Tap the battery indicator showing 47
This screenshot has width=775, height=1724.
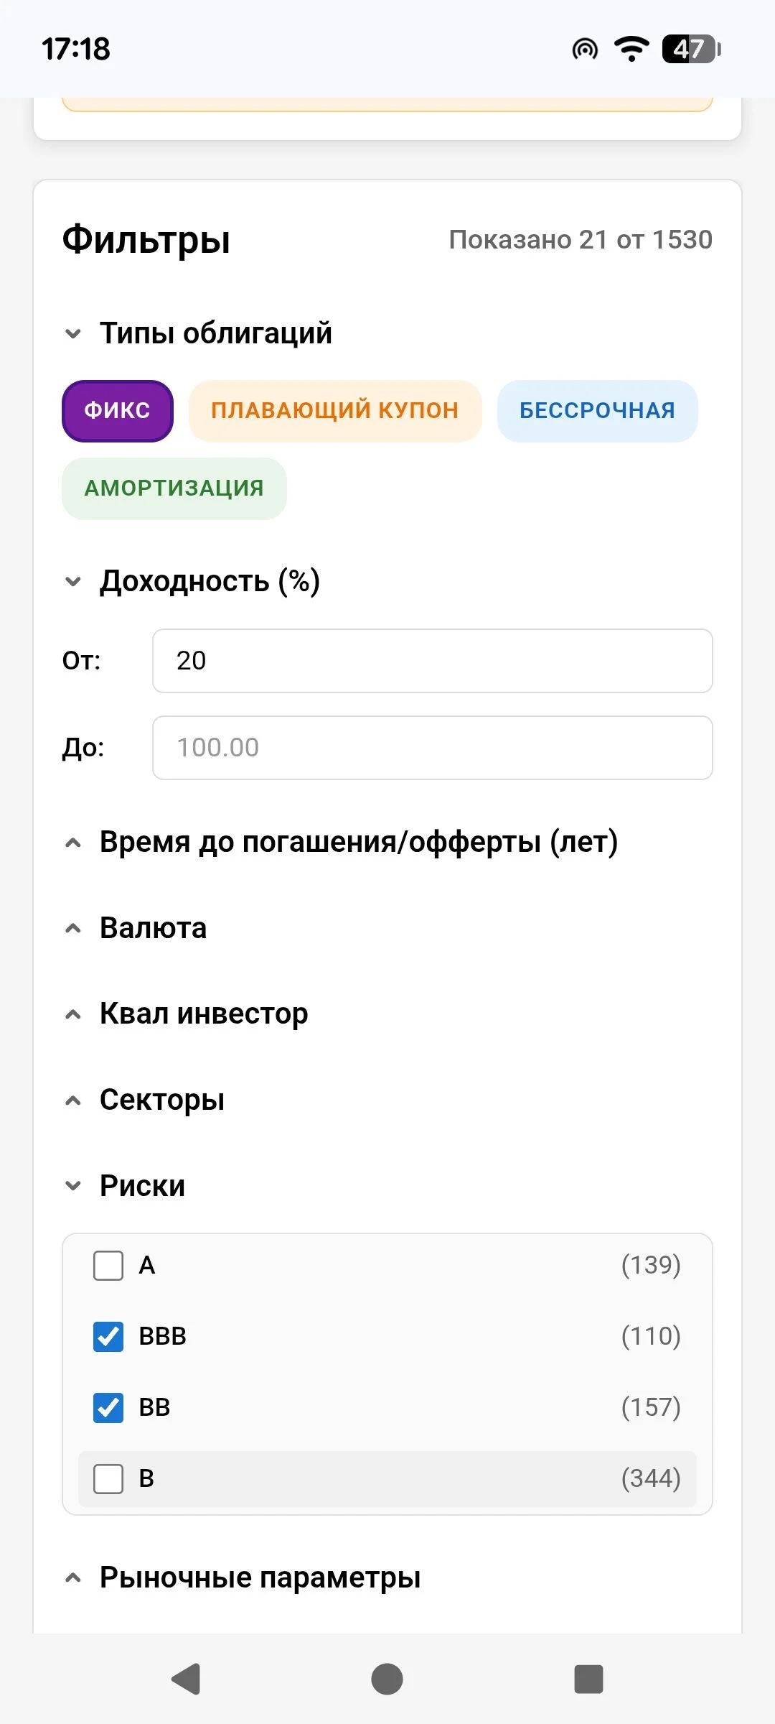[692, 49]
